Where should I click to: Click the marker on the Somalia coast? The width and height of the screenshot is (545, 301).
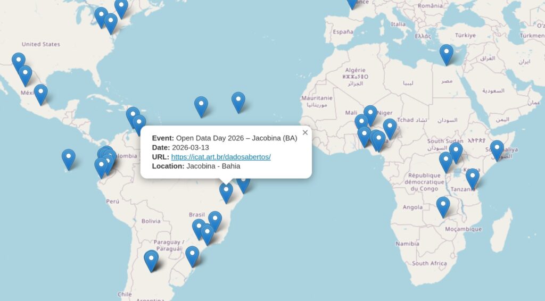click(497, 149)
